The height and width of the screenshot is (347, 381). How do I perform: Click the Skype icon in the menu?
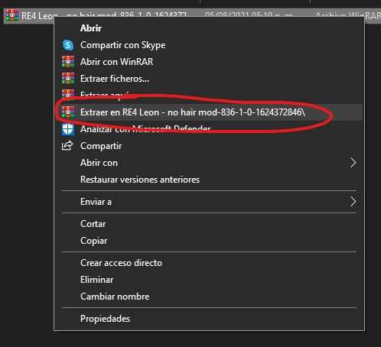pyautogui.click(x=68, y=45)
